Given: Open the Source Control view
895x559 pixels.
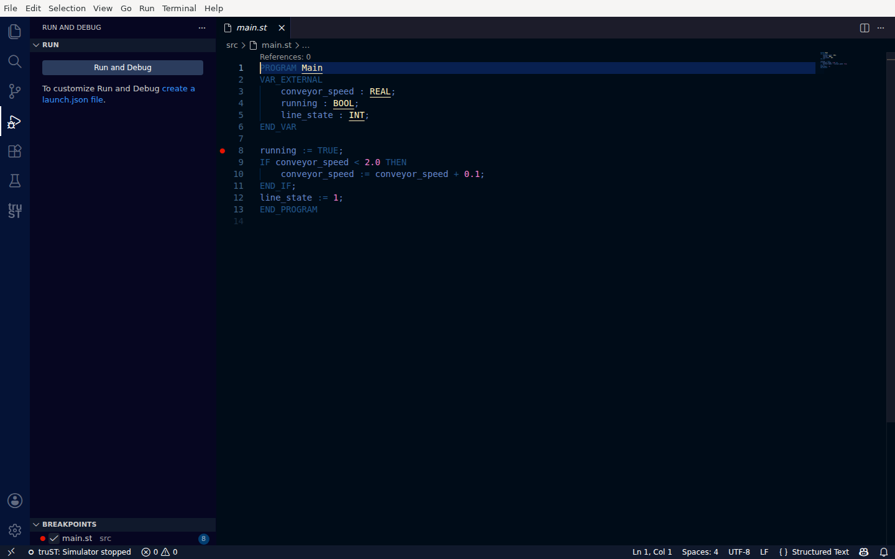Looking at the screenshot, I should (15, 91).
